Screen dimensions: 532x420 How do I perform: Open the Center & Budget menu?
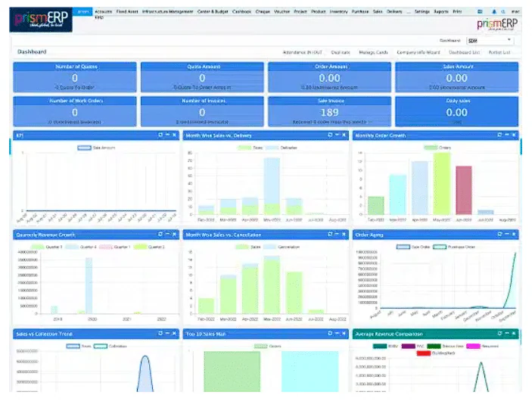click(x=213, y=11)
